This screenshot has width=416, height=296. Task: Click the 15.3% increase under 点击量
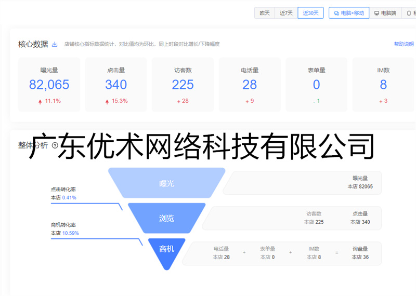[116, 101]
